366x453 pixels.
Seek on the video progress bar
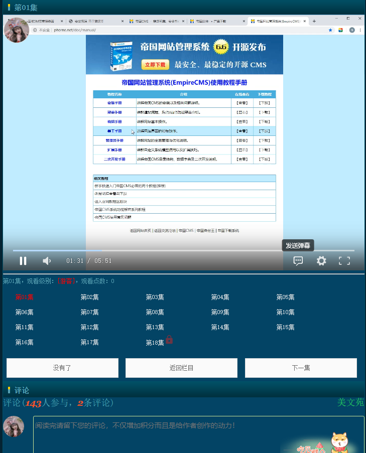[184, 250]
